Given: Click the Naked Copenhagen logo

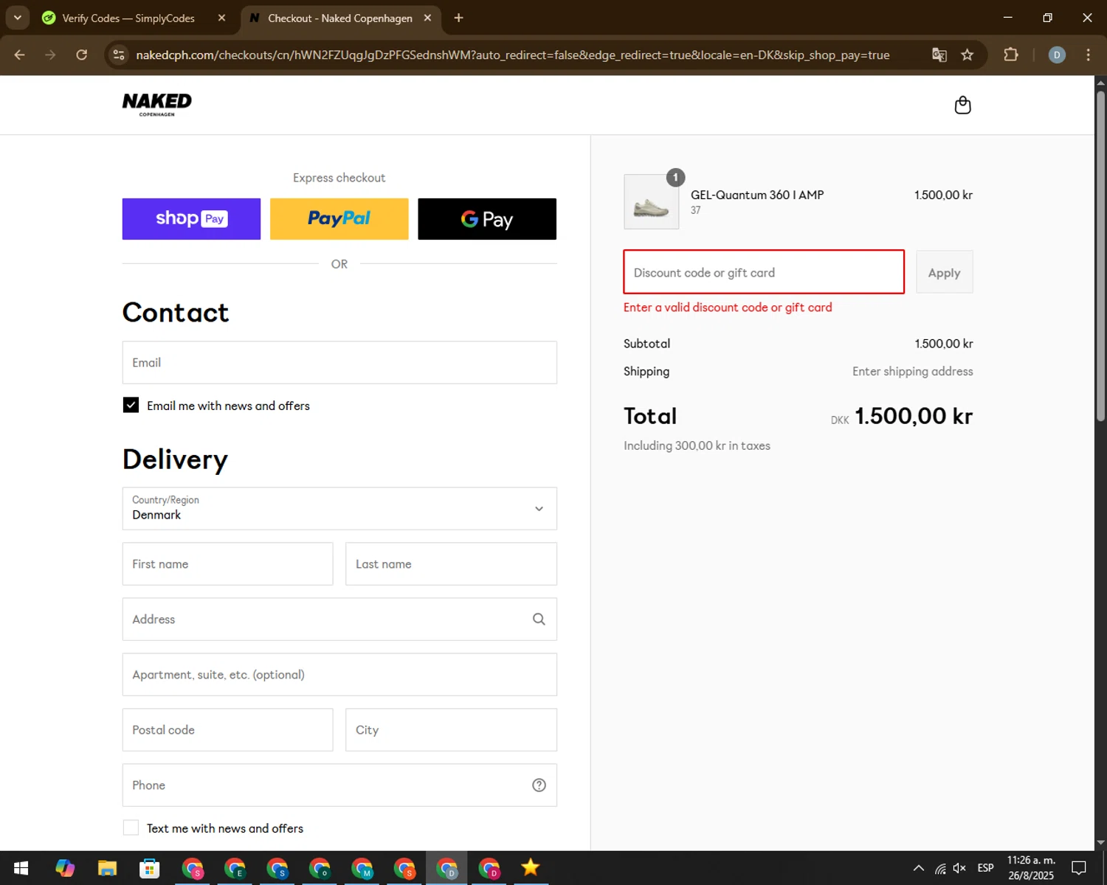Looking at the screenshot, I should pos(157,104).
